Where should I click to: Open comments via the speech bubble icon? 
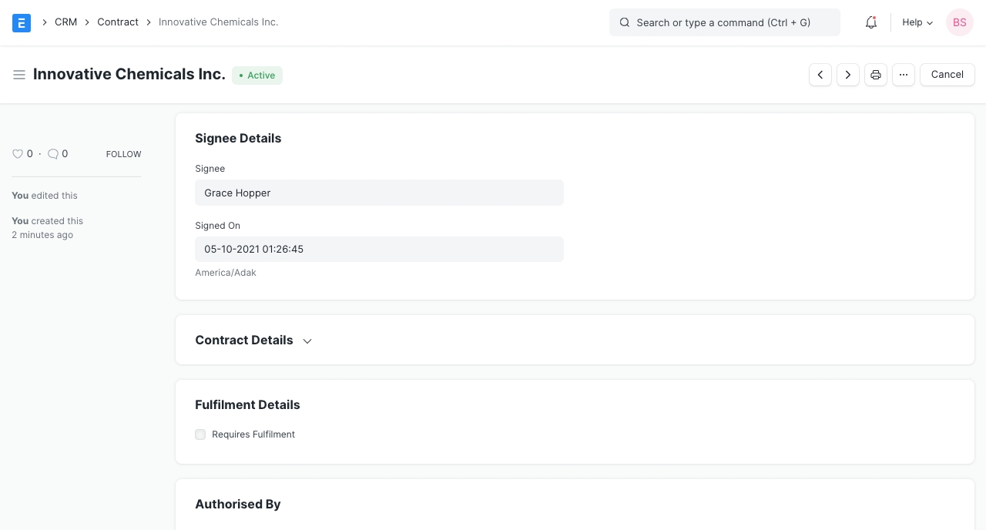(x=53, y=154)
